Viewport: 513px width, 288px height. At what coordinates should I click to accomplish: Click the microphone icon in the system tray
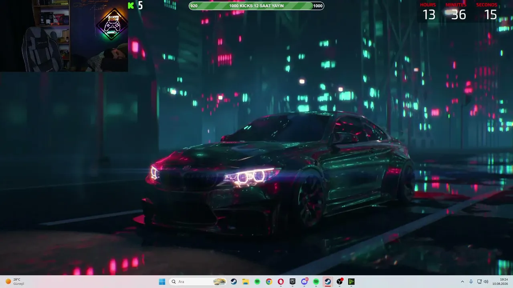[x=471, y=282]
